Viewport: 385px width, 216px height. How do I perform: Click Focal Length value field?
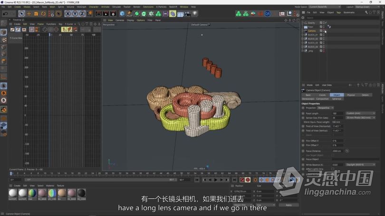tap(337, 113)
